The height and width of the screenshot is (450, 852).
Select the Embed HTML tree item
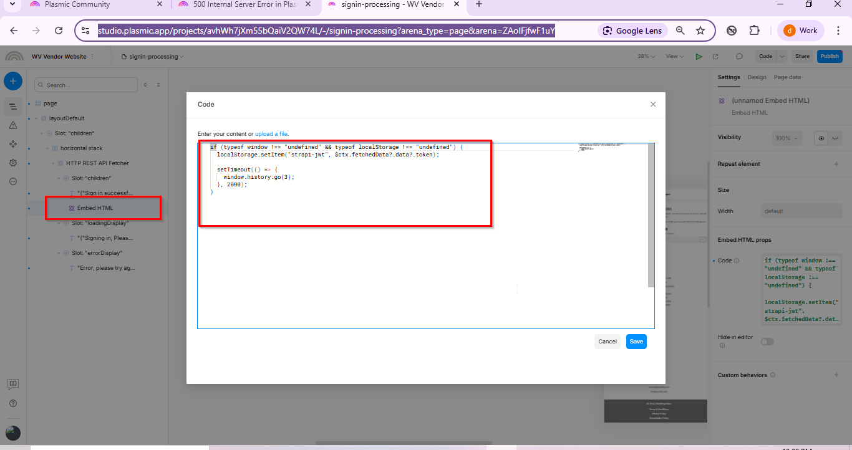95,208
